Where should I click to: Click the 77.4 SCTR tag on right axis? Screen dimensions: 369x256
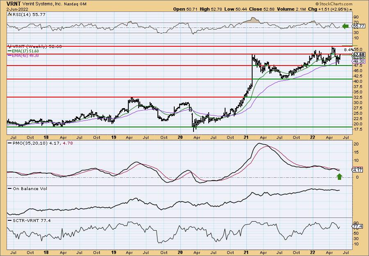[358, 227]
